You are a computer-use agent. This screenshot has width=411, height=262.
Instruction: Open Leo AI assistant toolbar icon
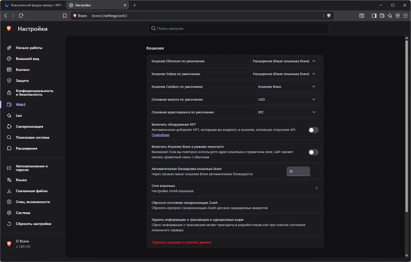pyautogui.click(x=390, y=16)
